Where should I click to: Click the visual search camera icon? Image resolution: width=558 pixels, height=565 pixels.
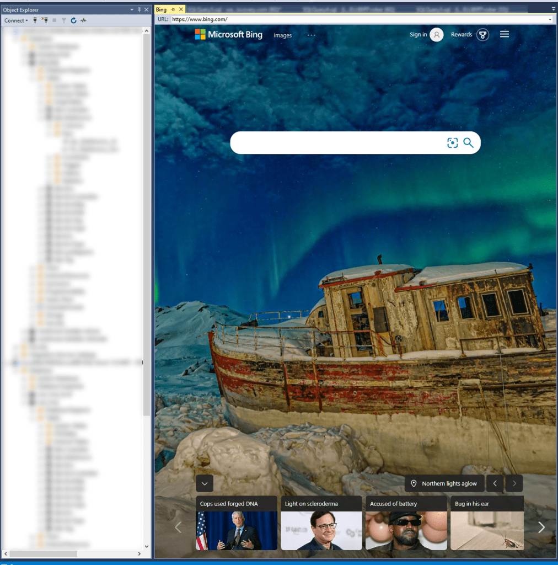[x=452, y=143]
